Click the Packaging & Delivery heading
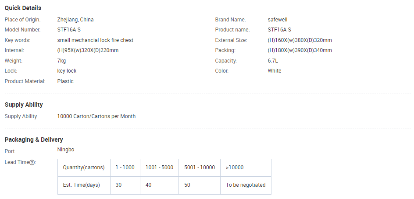Screen dimensions: 414x199 [34, 140]
